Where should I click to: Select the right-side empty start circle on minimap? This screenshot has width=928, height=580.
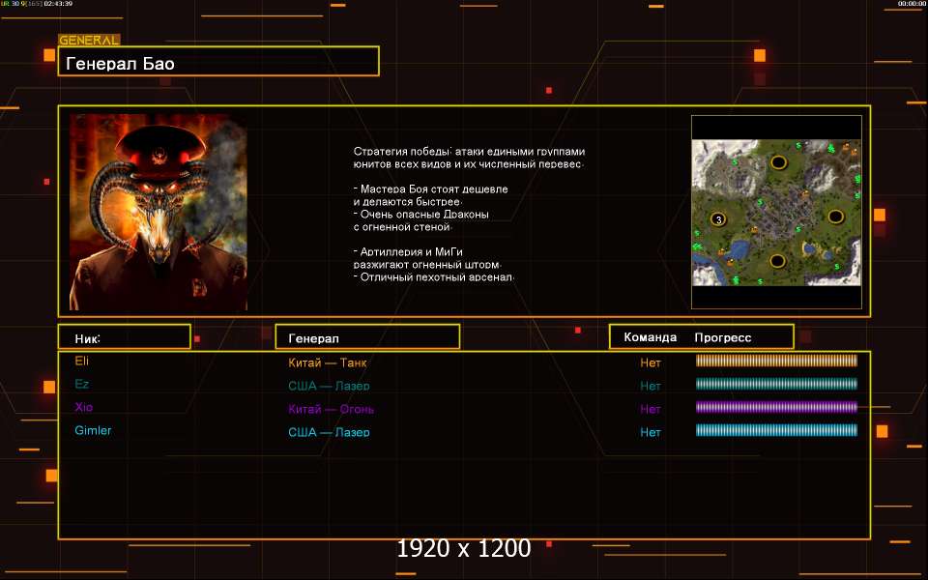click(x=835, y=217)
